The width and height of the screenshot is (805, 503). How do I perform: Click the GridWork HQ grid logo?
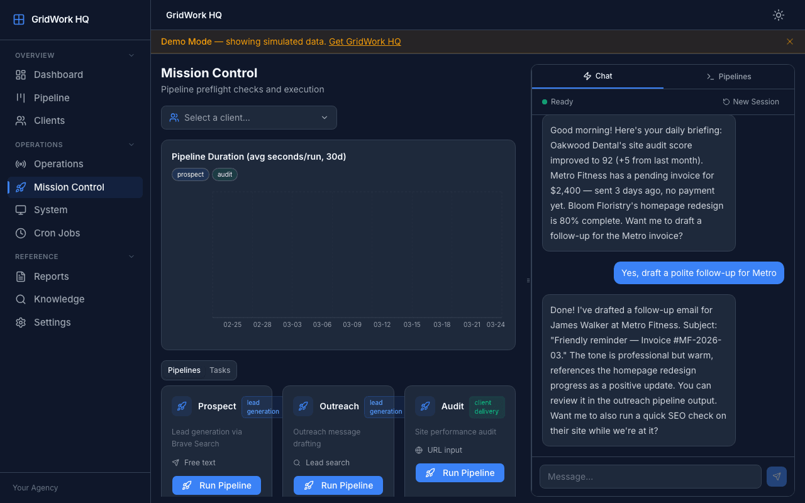coord(19,19)
